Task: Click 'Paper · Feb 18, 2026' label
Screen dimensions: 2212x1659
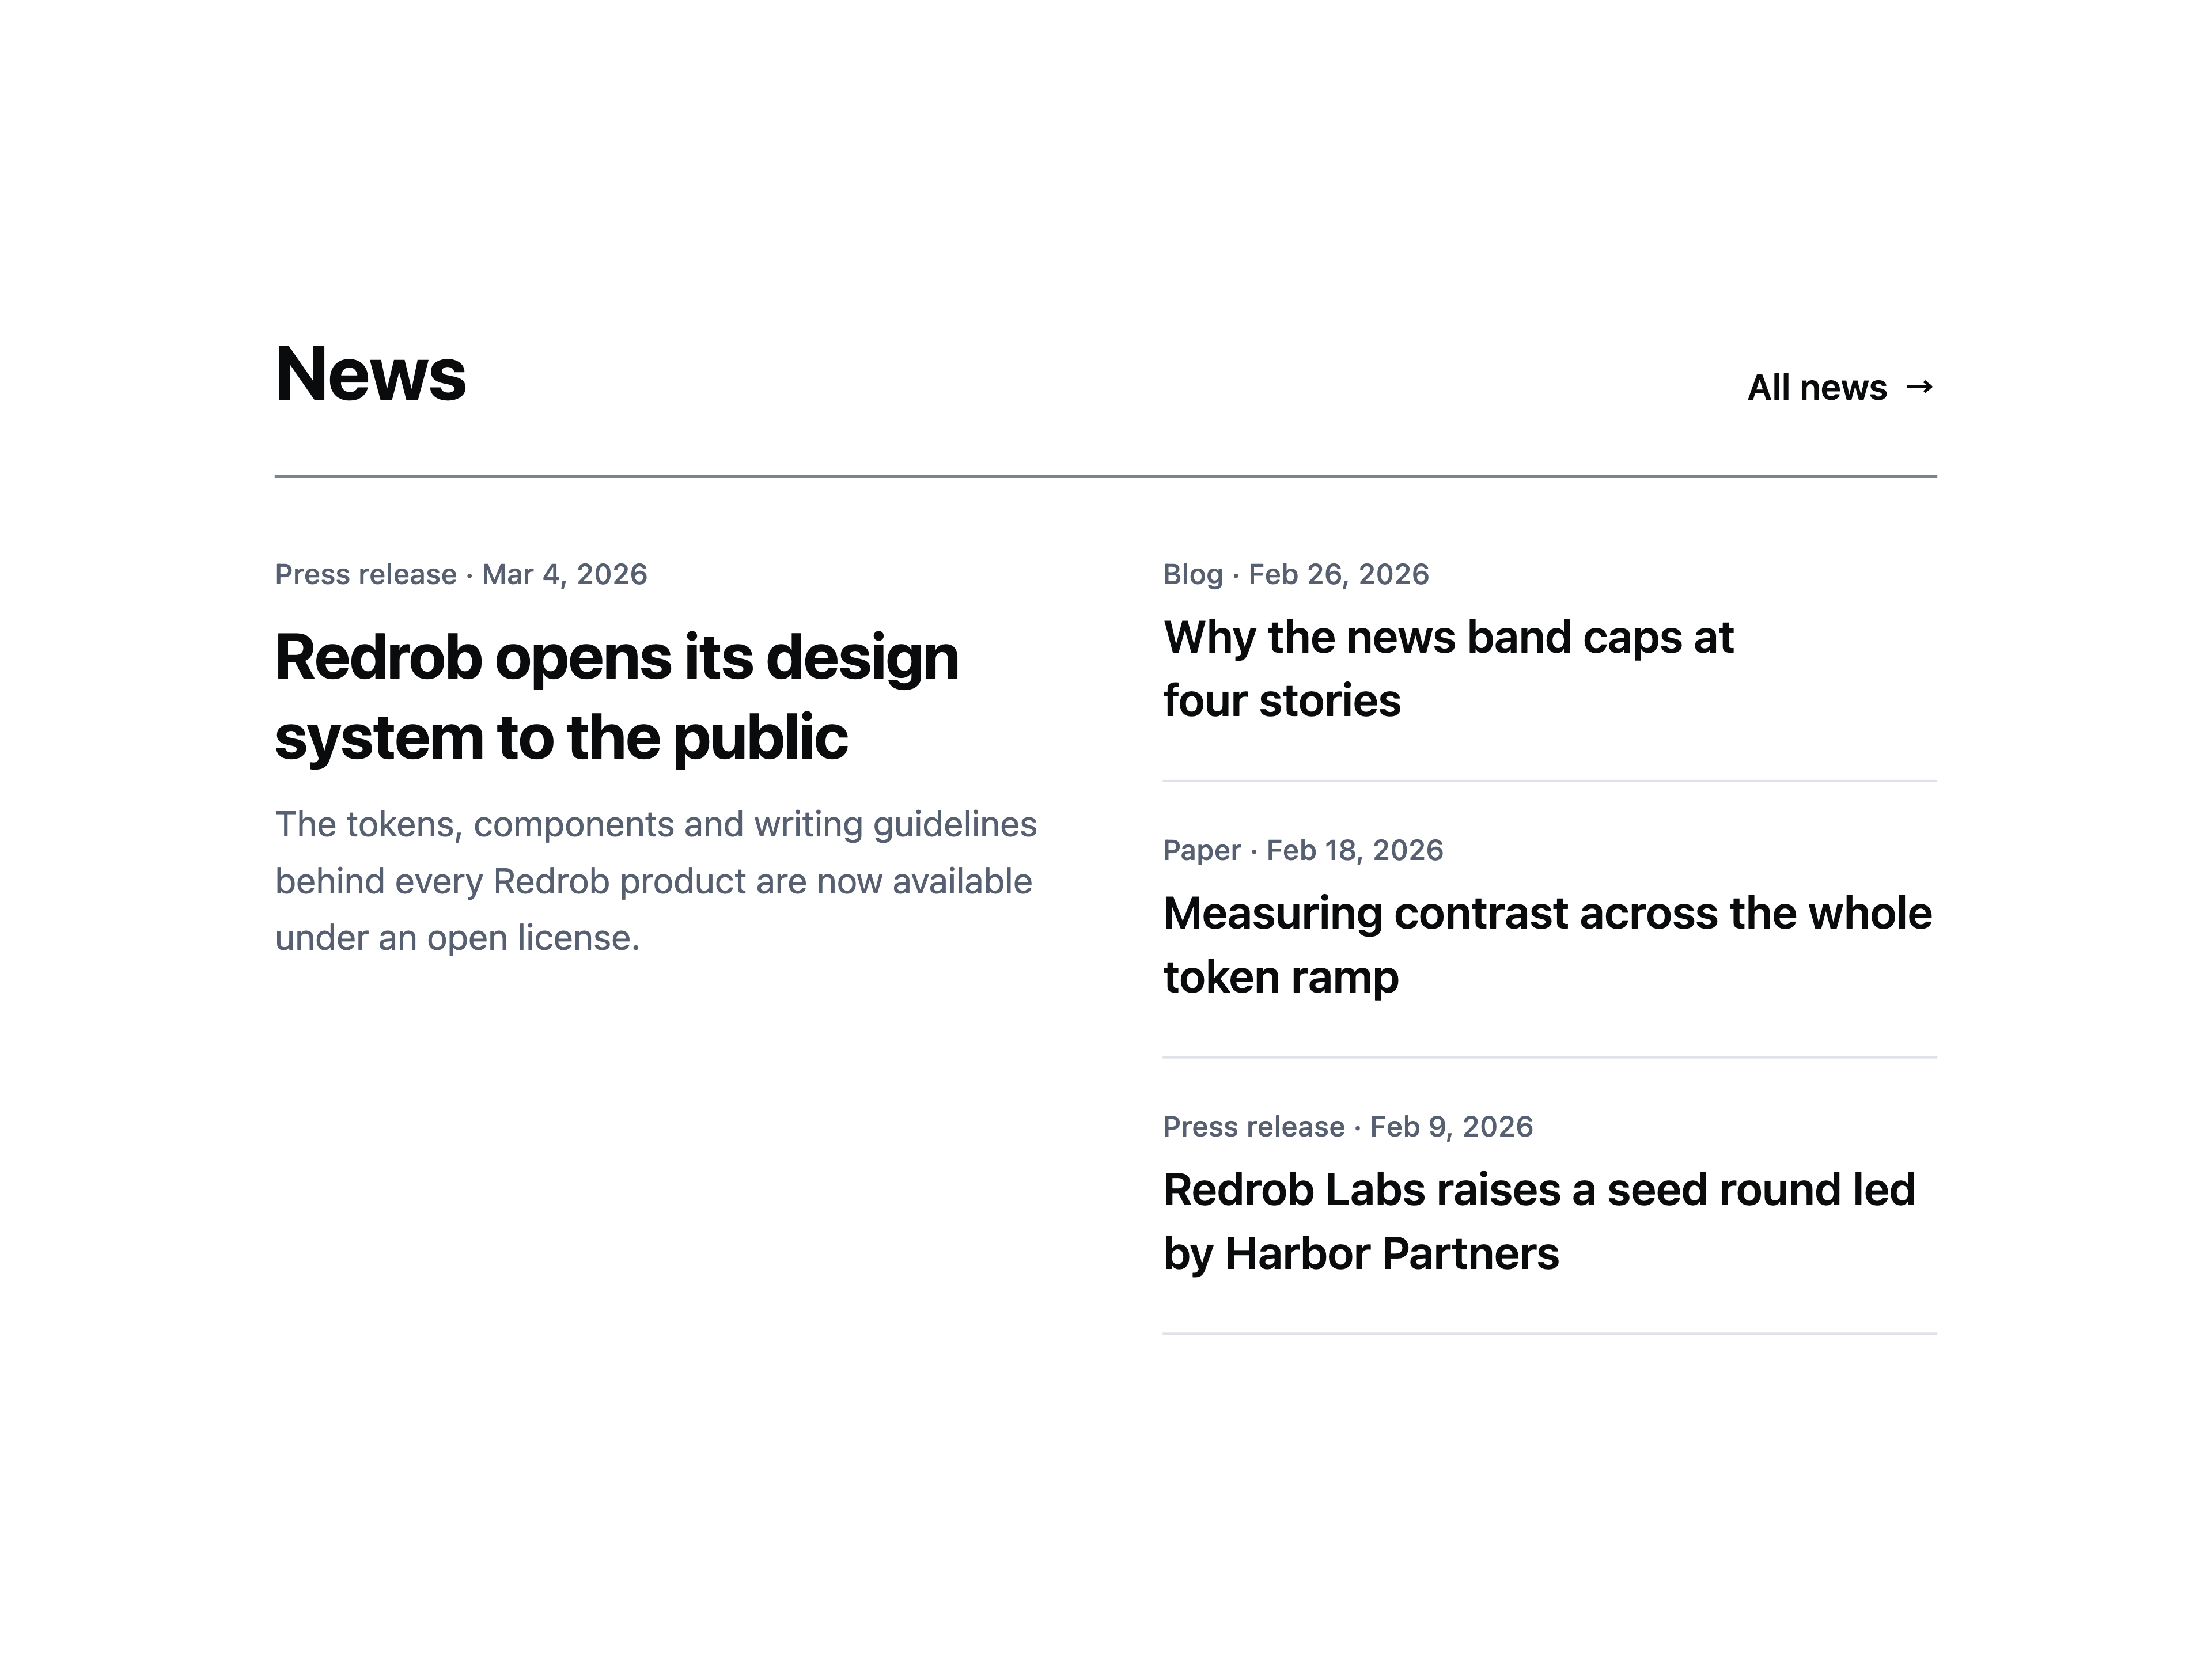Action: click(1303, 850)
